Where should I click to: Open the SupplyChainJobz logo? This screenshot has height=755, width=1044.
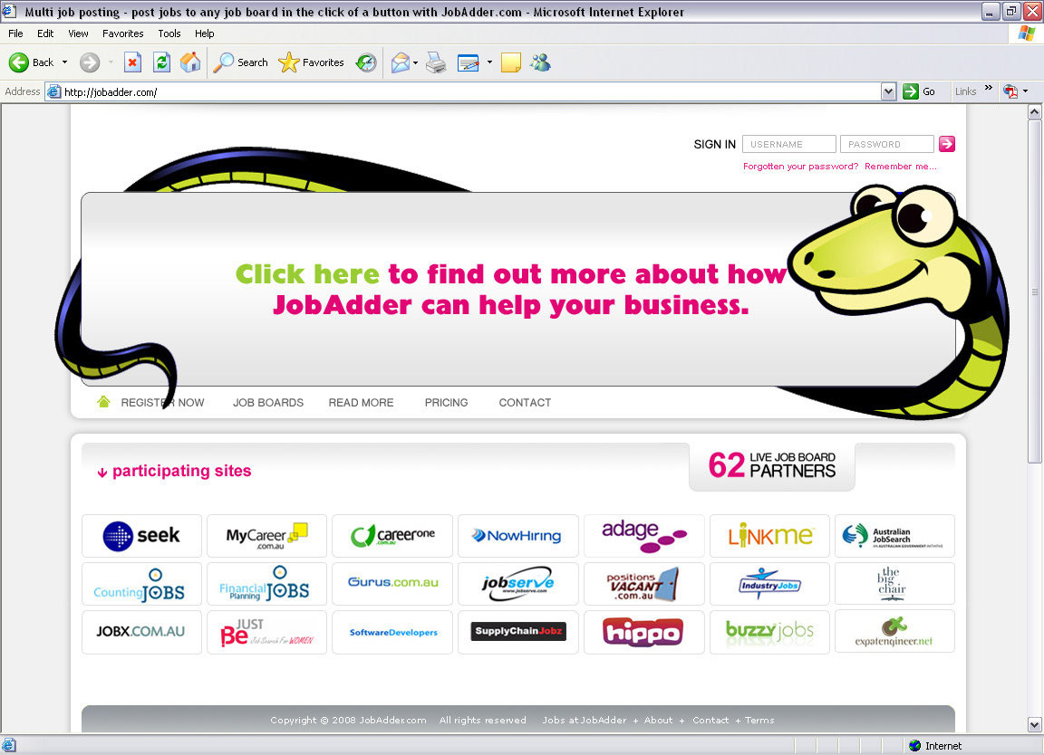(518, 632)
